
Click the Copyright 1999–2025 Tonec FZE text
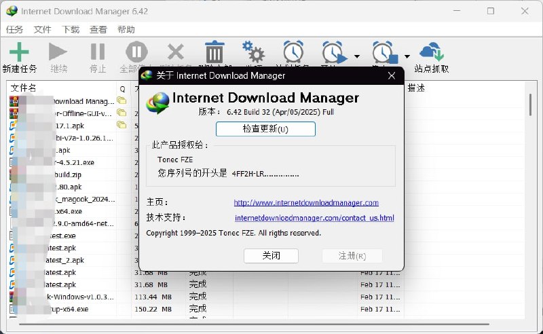(233, 233)
